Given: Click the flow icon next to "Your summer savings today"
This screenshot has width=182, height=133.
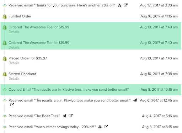Looking at the screenshot, I should pyautogui.click(x=100, y=127).
